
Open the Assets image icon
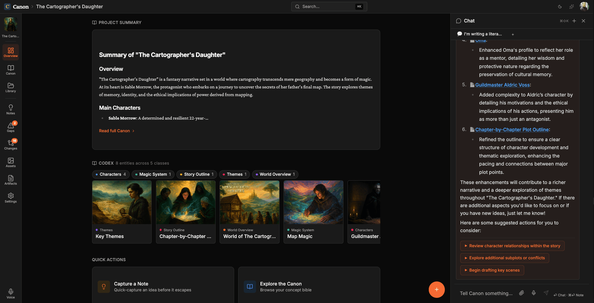11,162
